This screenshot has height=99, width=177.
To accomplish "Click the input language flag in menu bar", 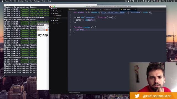I will tap(157, 1).
